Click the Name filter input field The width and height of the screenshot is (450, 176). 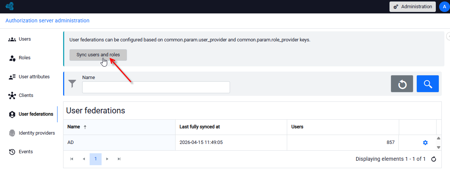[x=156, y=87]
